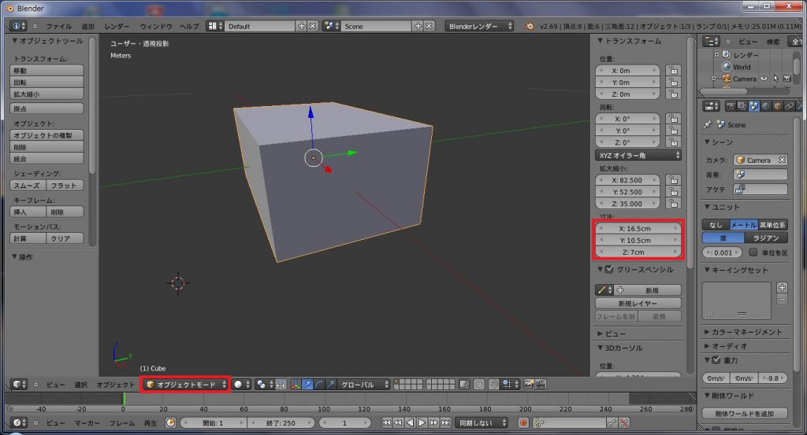Click the Smooth shading button
Image resolution: width=807 pixels, height=435 pixels.
pyautogui.click(x=28, y=186)
